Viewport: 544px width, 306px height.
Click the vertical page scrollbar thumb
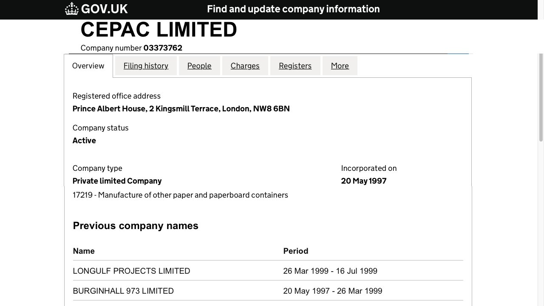541,97
